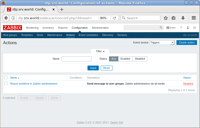
Task: Open Zabbix help question mark icon
Action: pos(181,27)
